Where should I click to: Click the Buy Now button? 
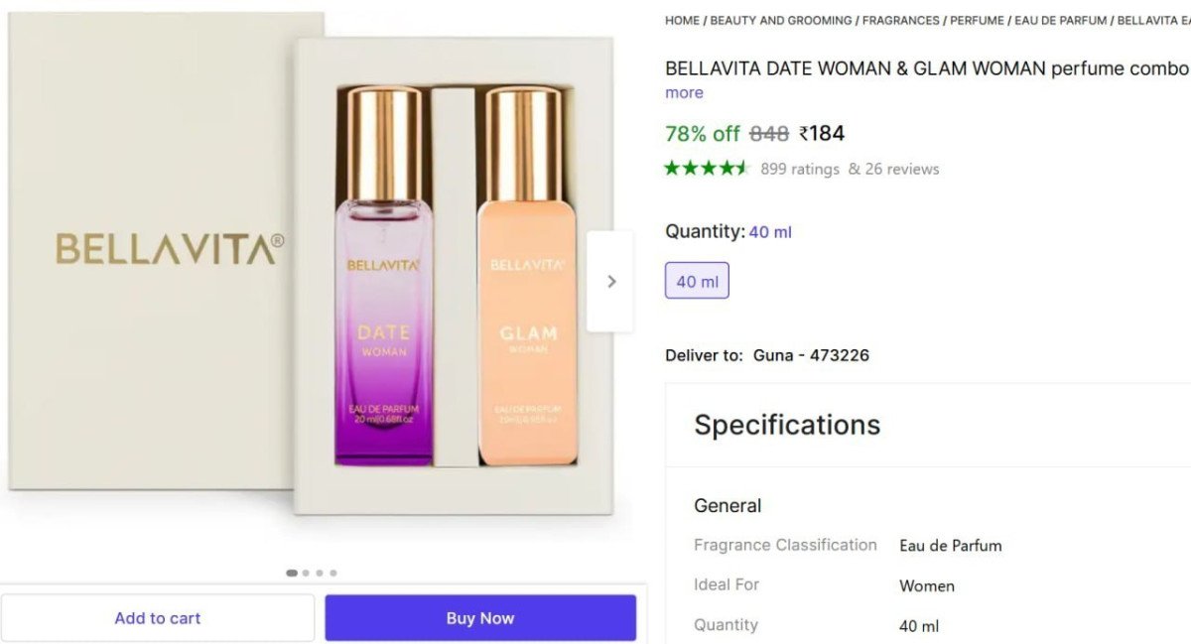pos(480,617)
